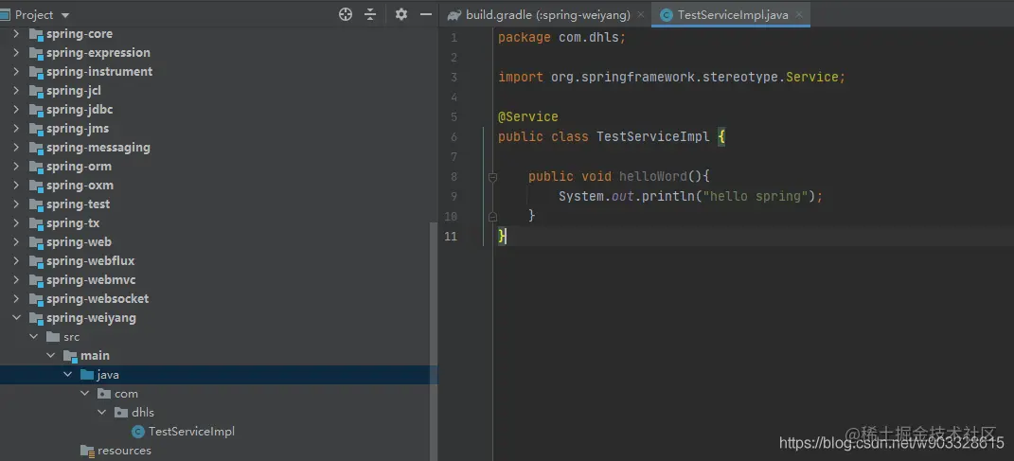Collapse the java folder chevron
This screenshot has width=1014, height=461.
[68, 374]
